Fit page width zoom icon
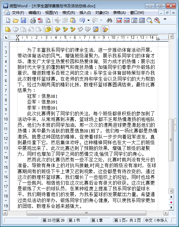Screen dimensions: 179x227 click(126, 20)
